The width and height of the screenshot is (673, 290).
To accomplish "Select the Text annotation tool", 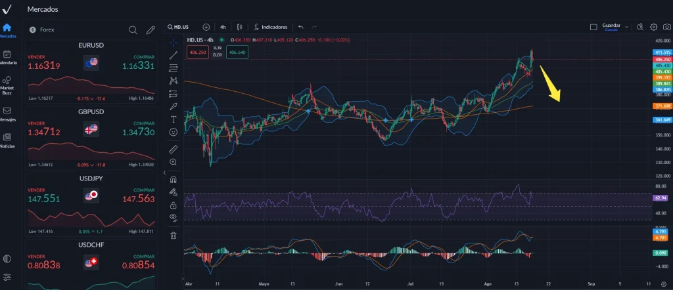I will pos(174,119).
